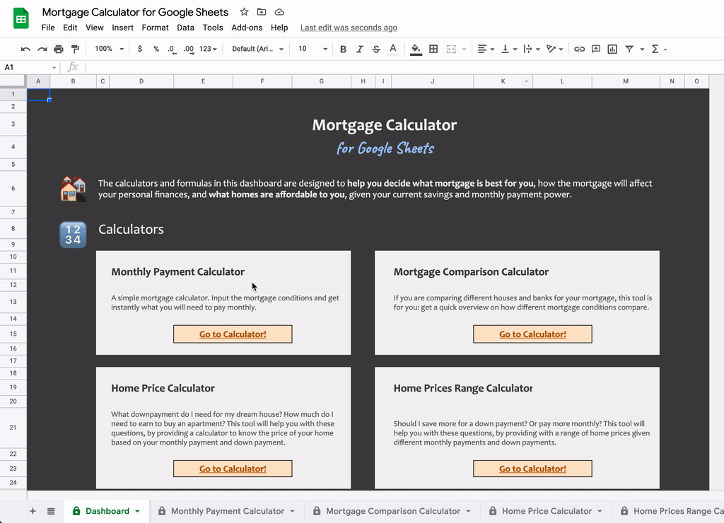Open the Data menu

pos(186,28)
